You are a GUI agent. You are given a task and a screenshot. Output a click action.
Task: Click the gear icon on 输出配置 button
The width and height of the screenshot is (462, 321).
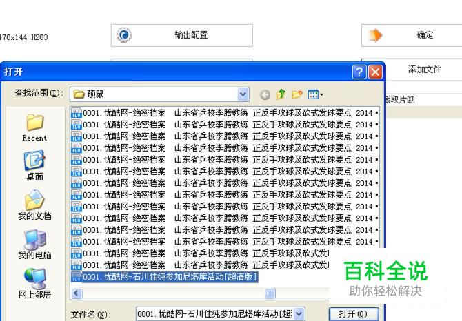(x=123, y=35)
